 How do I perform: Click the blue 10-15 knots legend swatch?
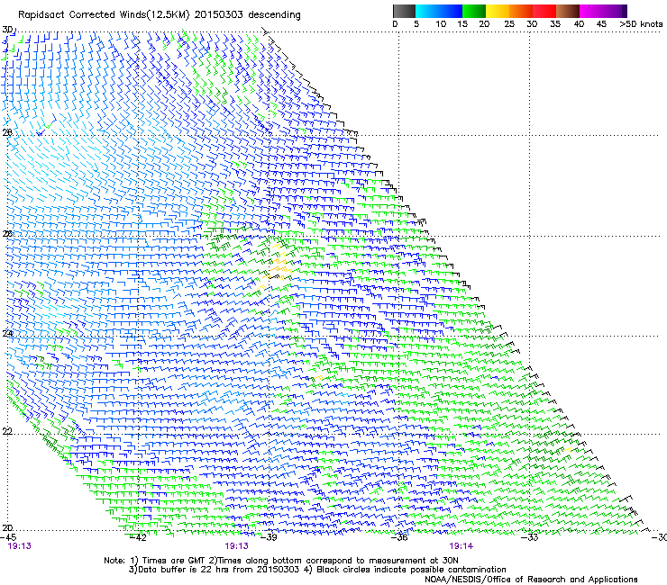[x=451, y=11]
